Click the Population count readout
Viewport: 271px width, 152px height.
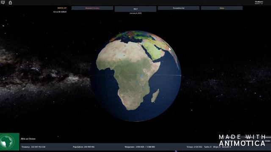84,147
